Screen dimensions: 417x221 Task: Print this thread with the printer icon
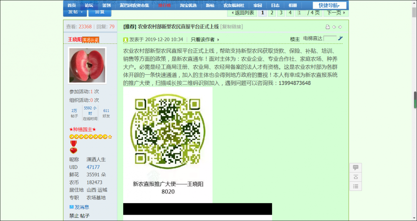328,27
